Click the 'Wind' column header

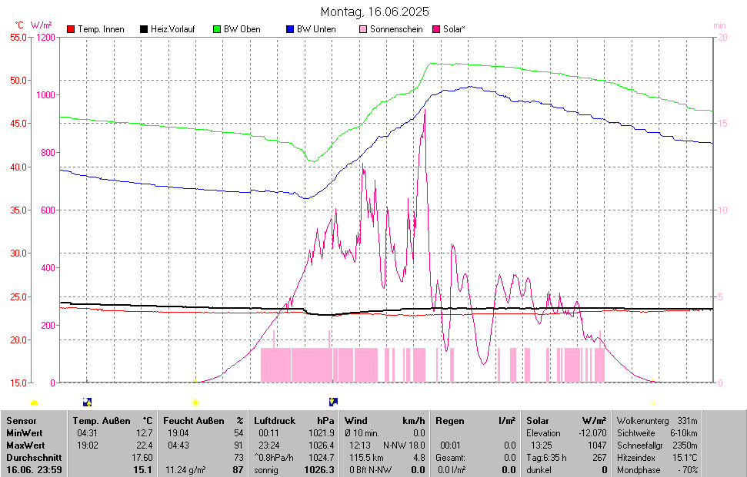pyautogui.click(x=356, y=421)
